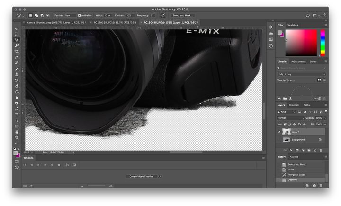Screen dimensions: 341x206
Task: Split at playhead scissors icon in Timeline
Action: tap(67, 165)
